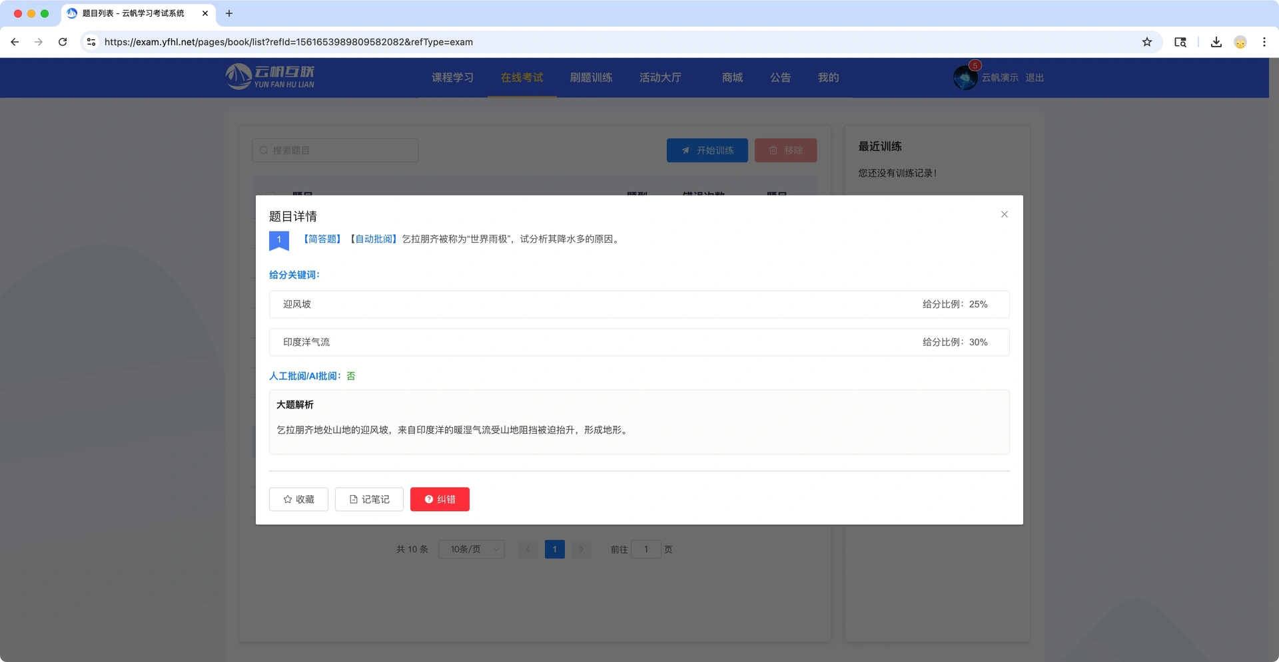Click the 迎风坡 keyword row
This screenshot has width=1279, height=662.
coord(639,304)
